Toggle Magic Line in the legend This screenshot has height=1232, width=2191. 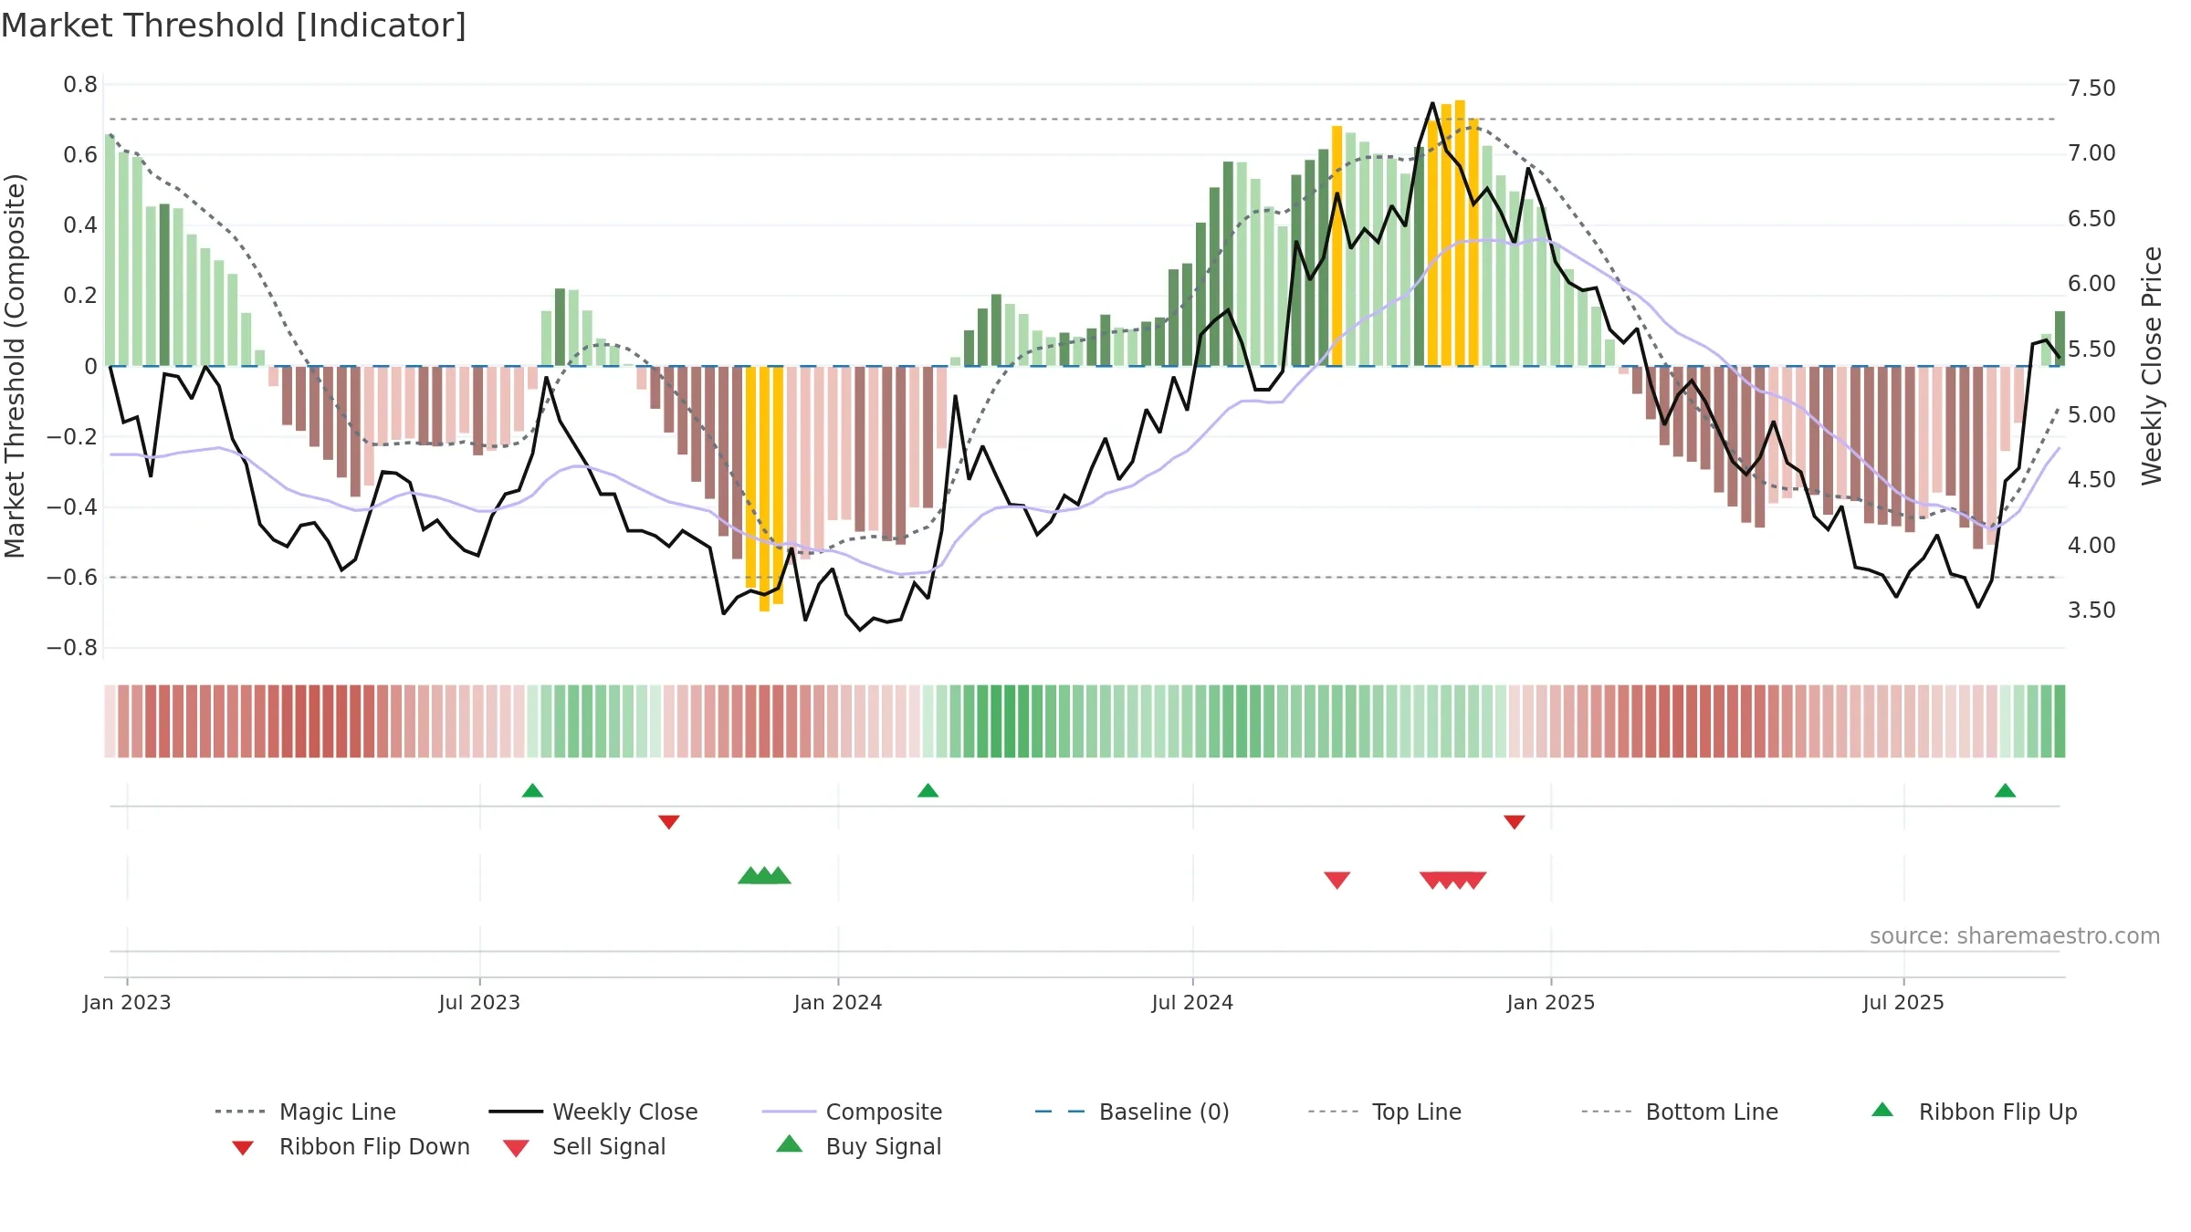(x=306, y=1112)
